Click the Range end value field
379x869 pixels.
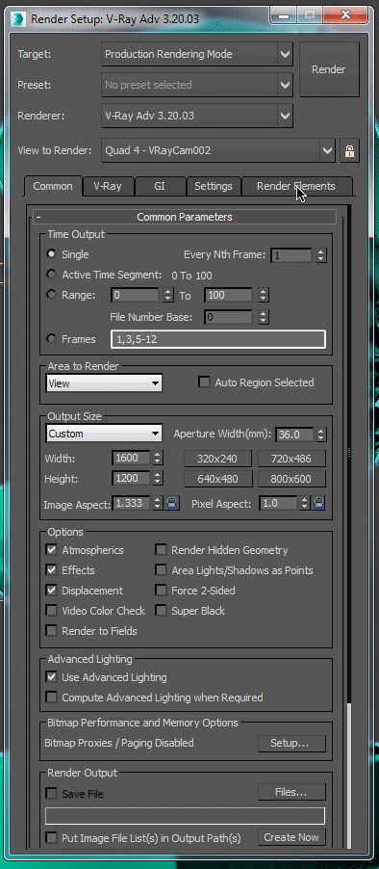coord(229,296)
